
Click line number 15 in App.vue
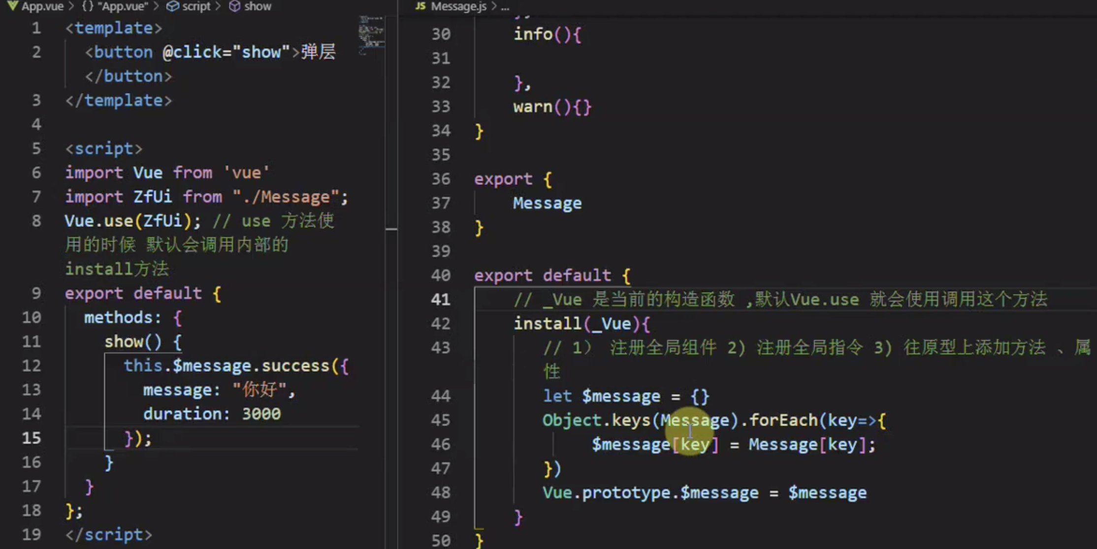click(32, 438)
